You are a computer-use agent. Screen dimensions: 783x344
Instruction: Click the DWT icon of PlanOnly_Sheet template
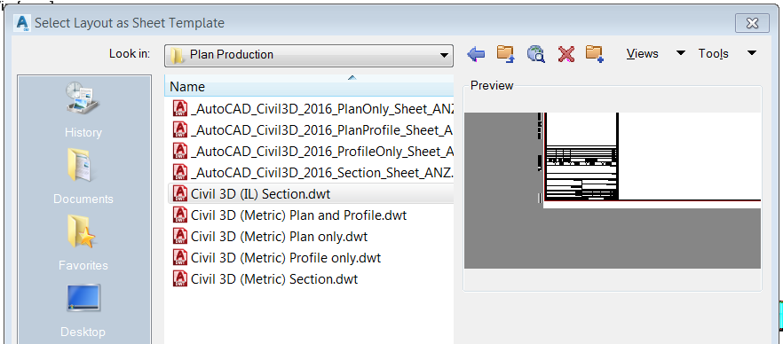[179, 109]
